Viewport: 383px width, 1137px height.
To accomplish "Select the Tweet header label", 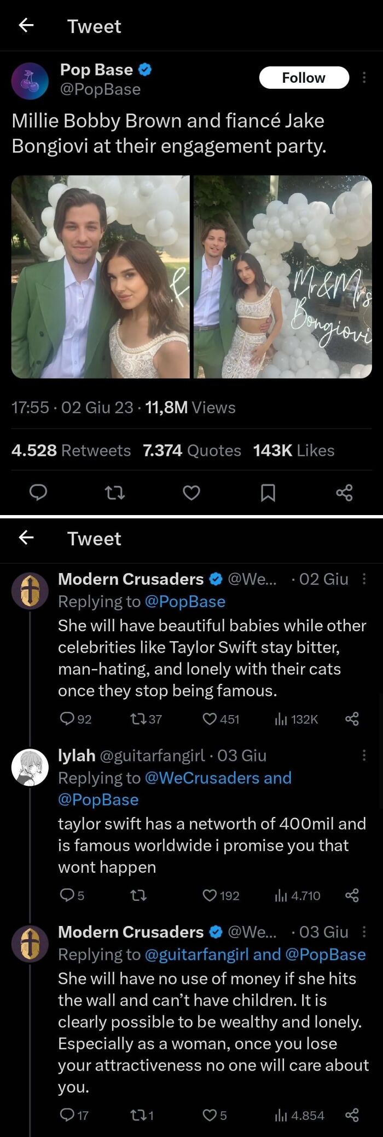I will pyautogui.click(x=94, y=26).
